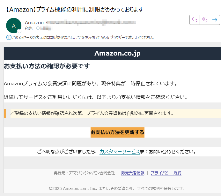Click the email subject line text

[x=74, y=10]
